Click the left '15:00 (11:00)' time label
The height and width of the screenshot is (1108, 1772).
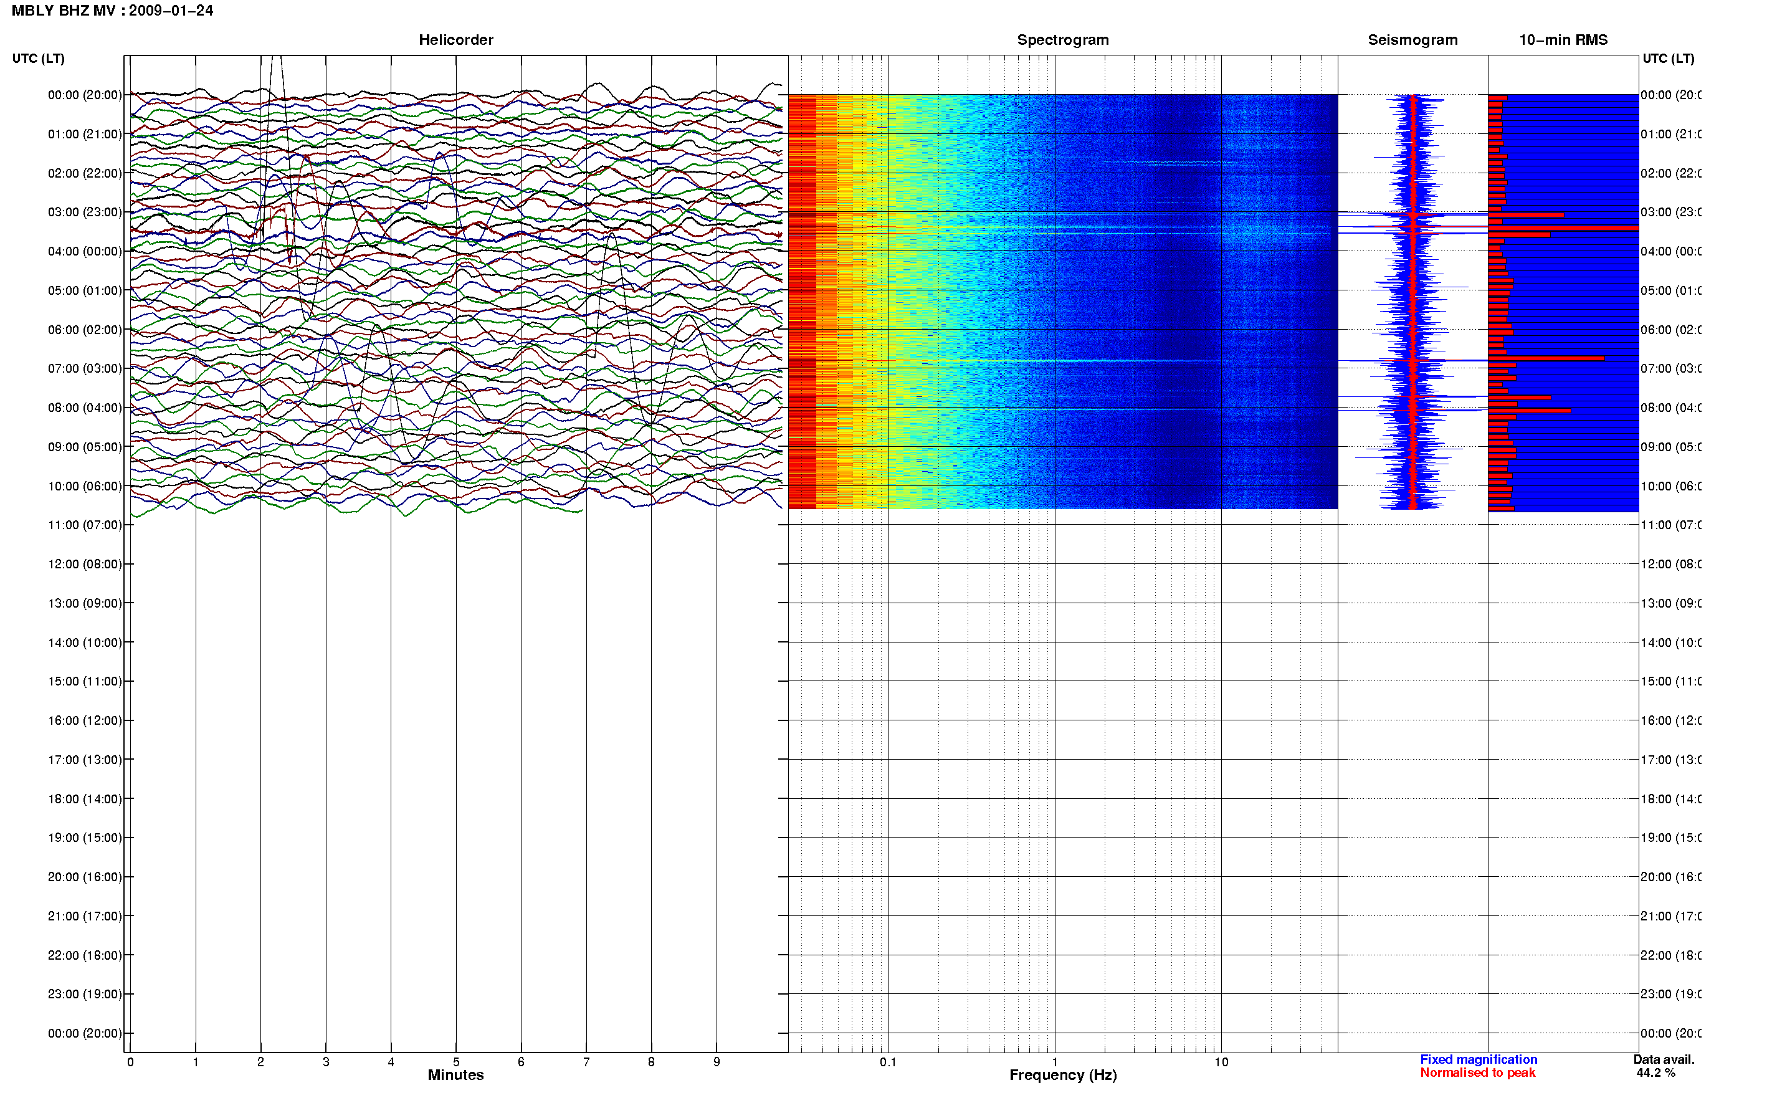[x=85, y=681]
